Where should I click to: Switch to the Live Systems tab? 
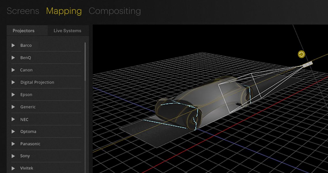[x=67, y=31]
